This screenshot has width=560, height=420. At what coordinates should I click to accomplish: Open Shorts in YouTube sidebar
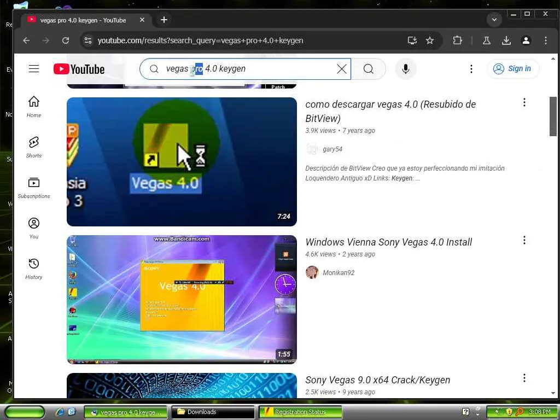[34, 147]
